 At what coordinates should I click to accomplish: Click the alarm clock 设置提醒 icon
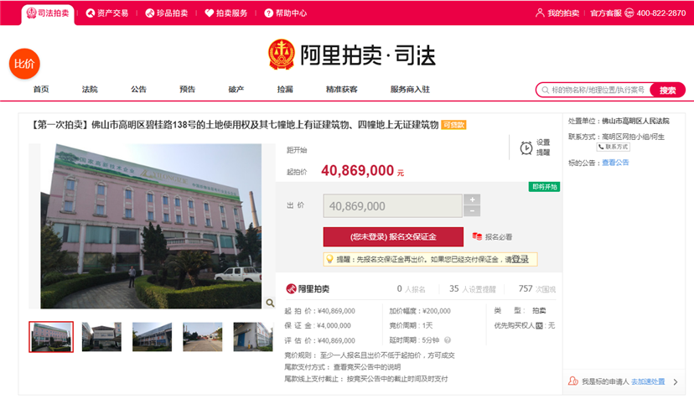pos(526,148)
